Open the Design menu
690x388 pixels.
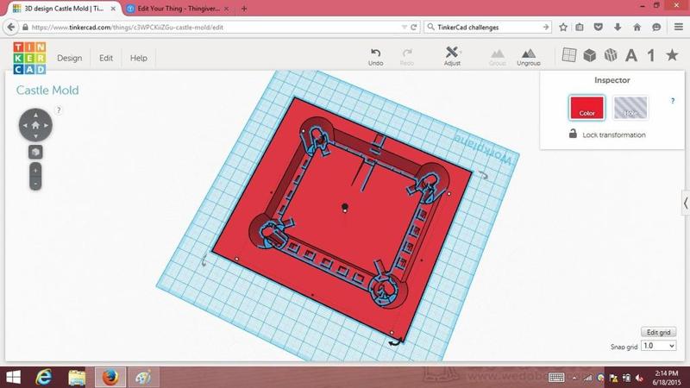(70, 58)
